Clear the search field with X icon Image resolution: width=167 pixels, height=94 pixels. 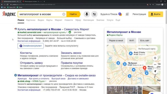click(64, 14)
